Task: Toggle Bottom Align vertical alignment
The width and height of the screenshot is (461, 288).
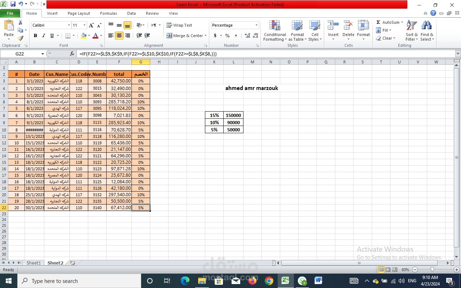Action: tap(127, 25)
